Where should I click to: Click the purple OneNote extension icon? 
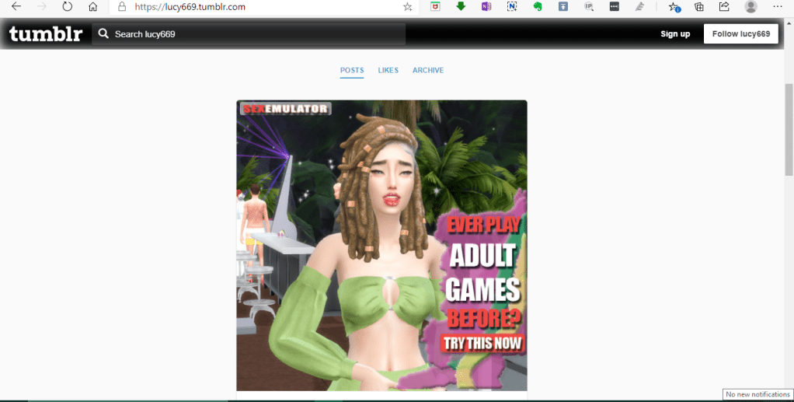click(x=486, y=7)
